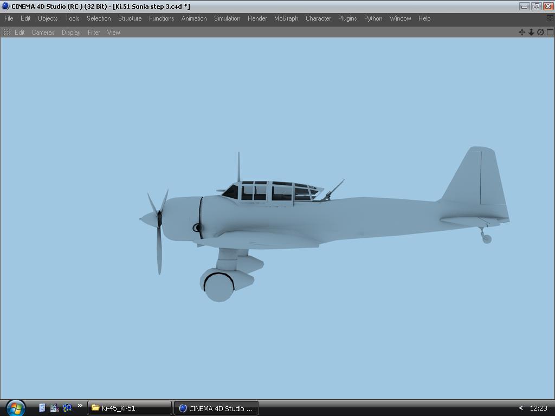The width and height of the screenshot is (555, 416).
Task: Expand the quick launch overflow chevron
Action: 80,406
